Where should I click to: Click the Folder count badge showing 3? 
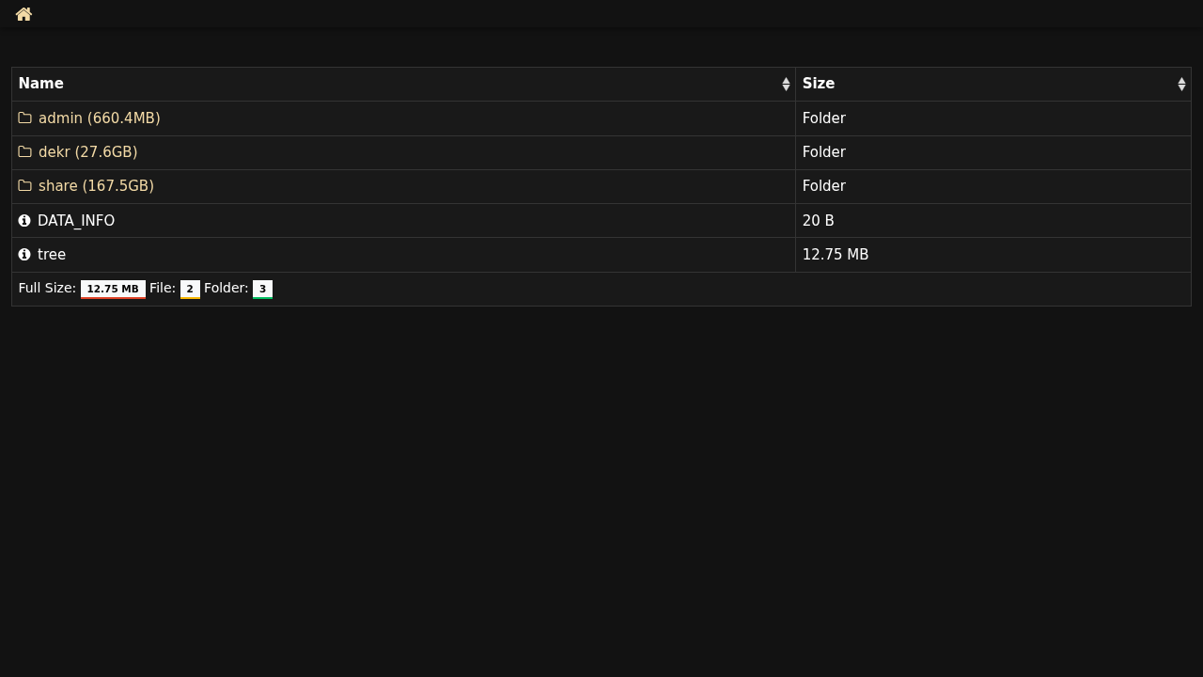pyautogui.click(x=262, y=290)
